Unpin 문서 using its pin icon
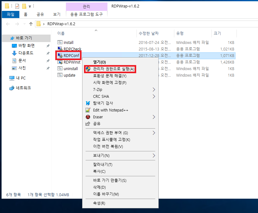This screenshot has height=213, width=258. pyautogui.click(x=48, y=61)
